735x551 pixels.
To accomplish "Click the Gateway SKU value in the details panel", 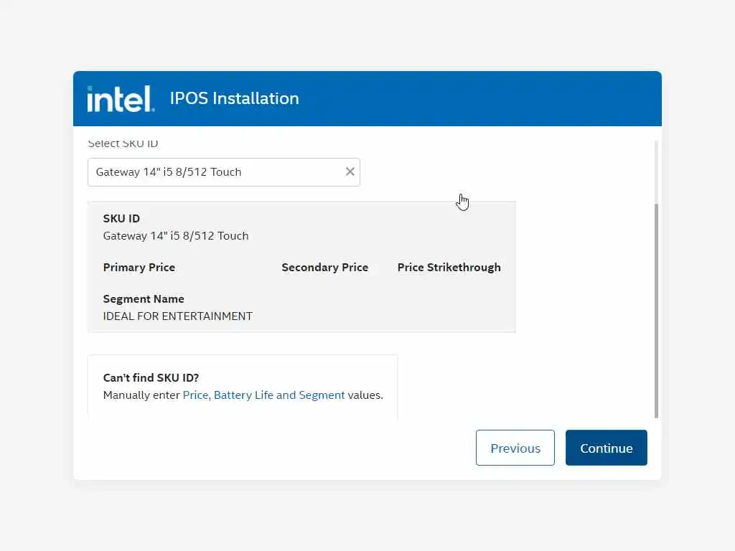I will click(176, 235).
